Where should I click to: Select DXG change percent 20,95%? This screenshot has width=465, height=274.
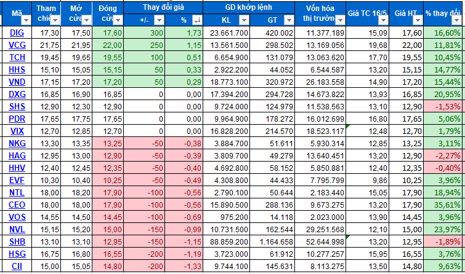[x=442, y=95]
